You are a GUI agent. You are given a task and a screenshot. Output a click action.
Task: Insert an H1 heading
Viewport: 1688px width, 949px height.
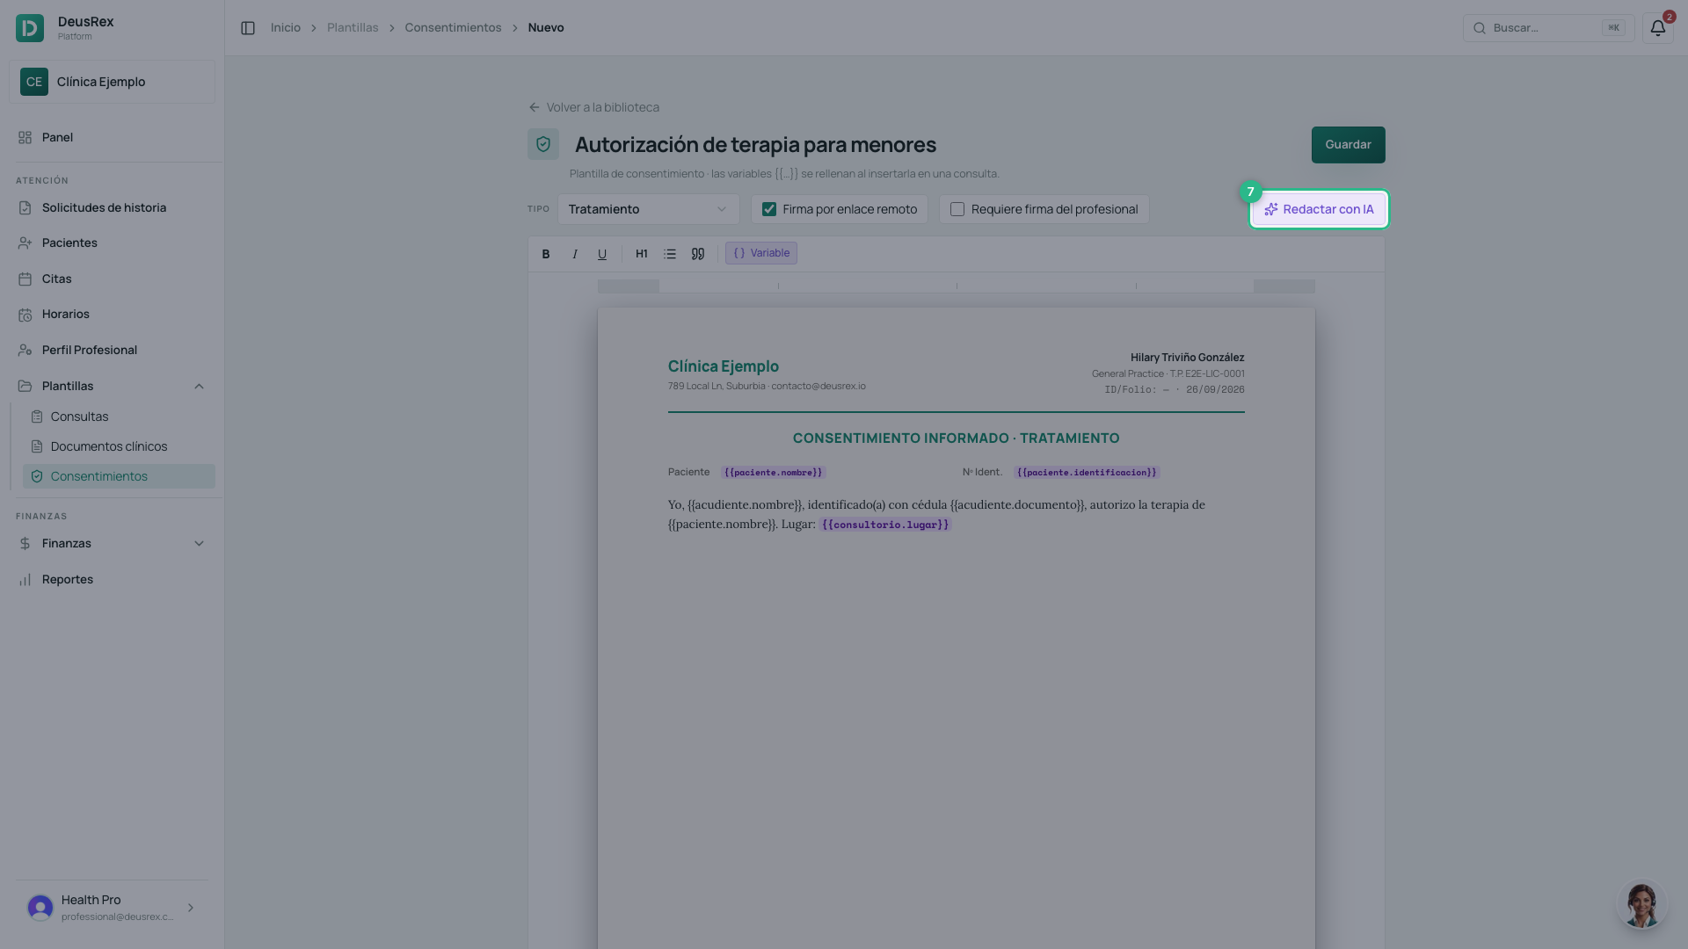[642, 254]
